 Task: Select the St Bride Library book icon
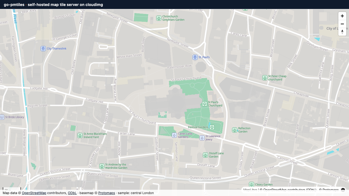pyautogui.click(x=2, y=117)
